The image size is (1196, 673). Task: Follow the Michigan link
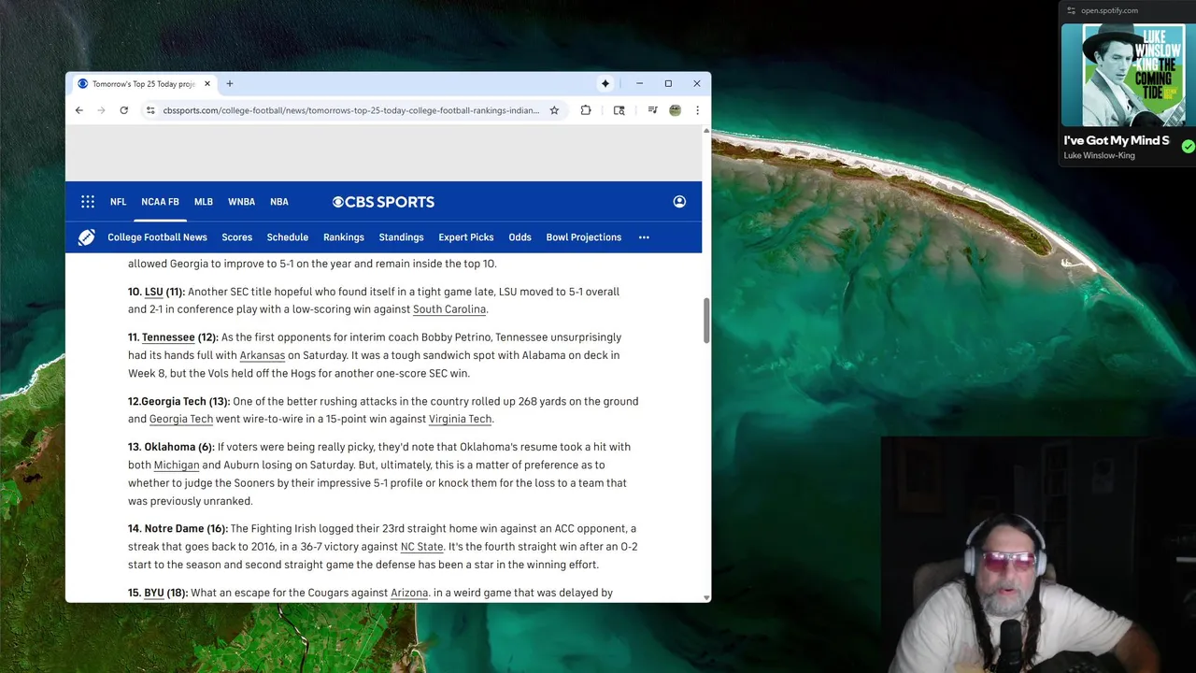(x=177, y=465)
